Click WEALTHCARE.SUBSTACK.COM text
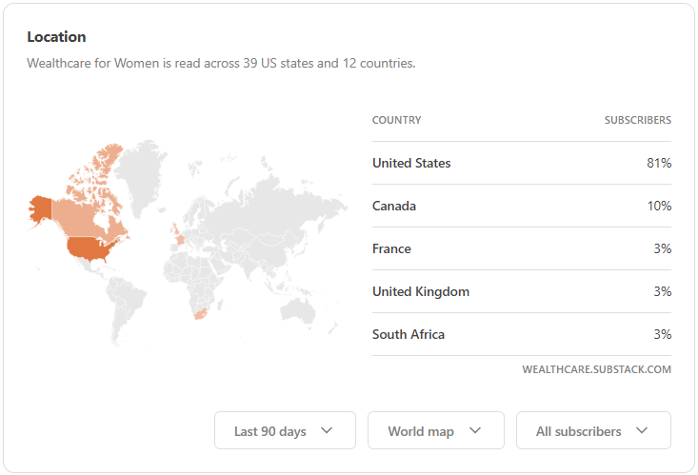 [596, 369]
